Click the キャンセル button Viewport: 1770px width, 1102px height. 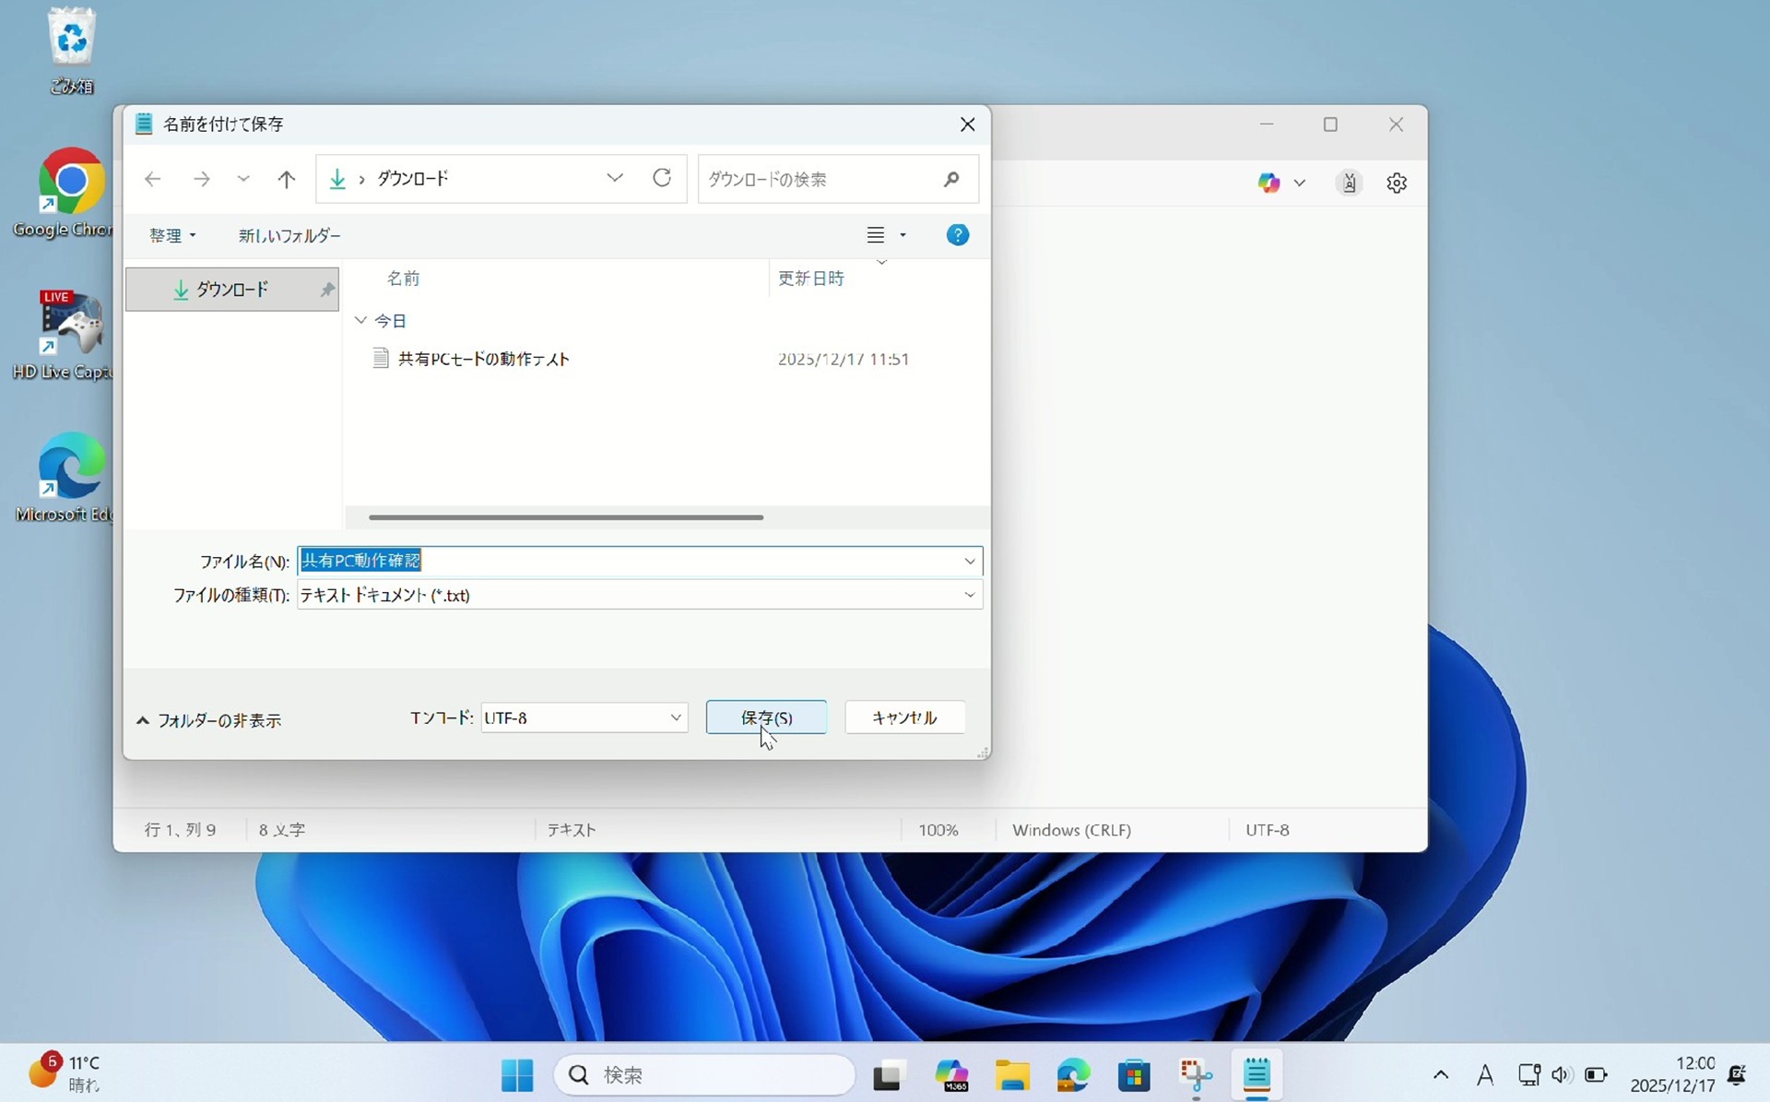(x=904, y=717)
